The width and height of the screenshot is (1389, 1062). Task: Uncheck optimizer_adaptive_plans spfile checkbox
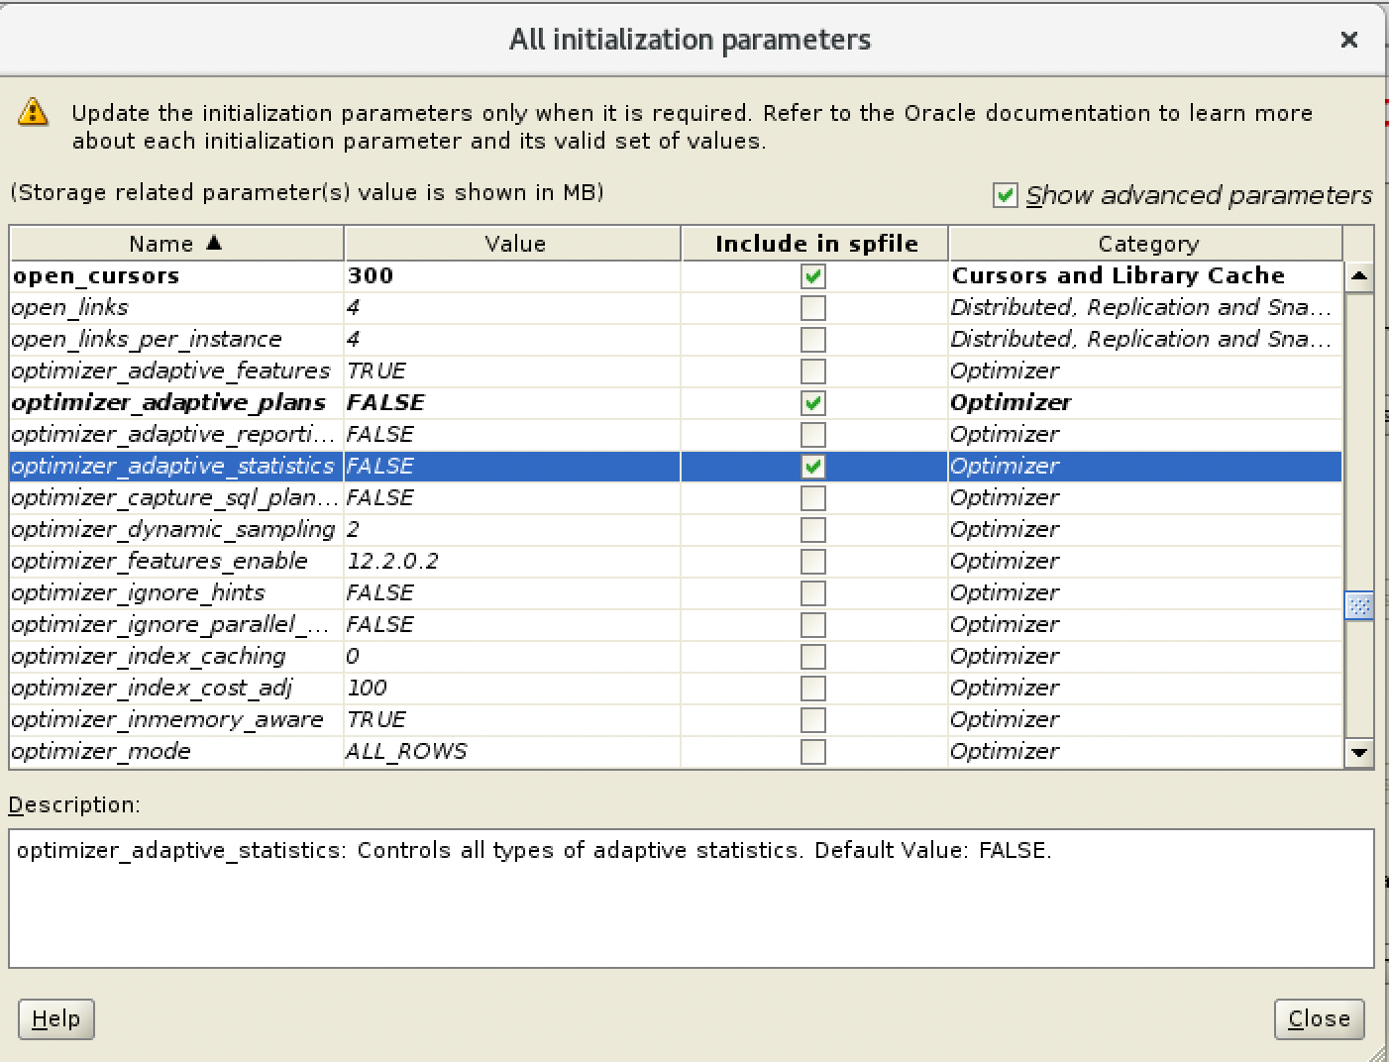click(812, 403)
